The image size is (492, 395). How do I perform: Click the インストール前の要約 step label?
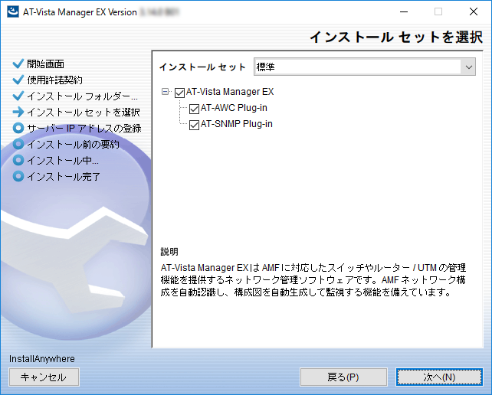73,144
